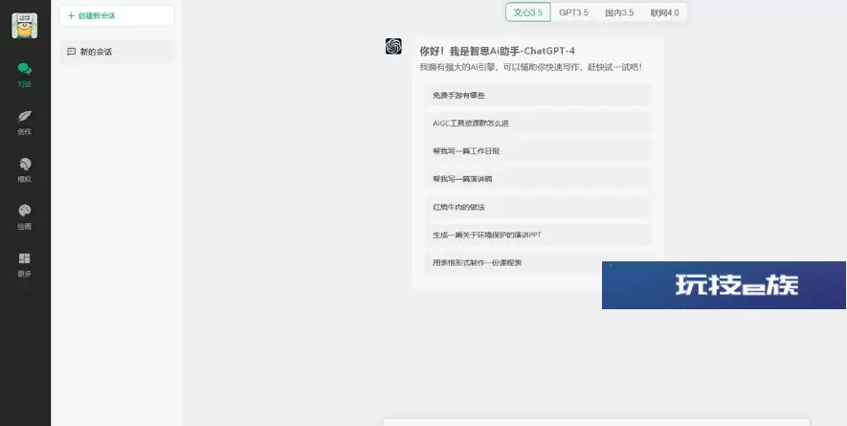Viewport: 847px width, 426px height.
Task: Choose the 环境保护的演讲PPT prompt suggestion
Action: [x=538, y=235]
